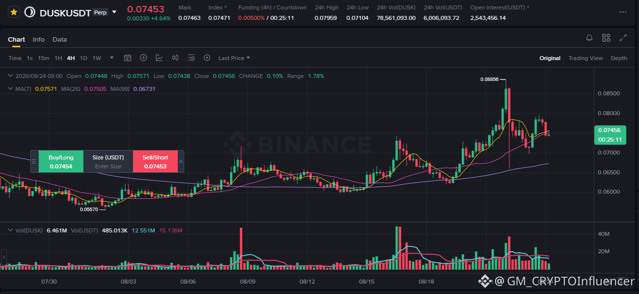
Task: Select the 1H interval
Action: point(58,58)
